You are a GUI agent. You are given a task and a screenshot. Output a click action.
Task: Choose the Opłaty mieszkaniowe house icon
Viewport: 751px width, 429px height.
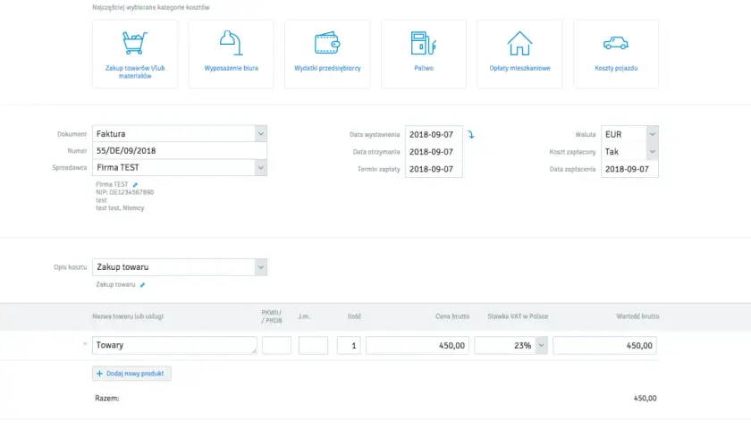point(519,43)
